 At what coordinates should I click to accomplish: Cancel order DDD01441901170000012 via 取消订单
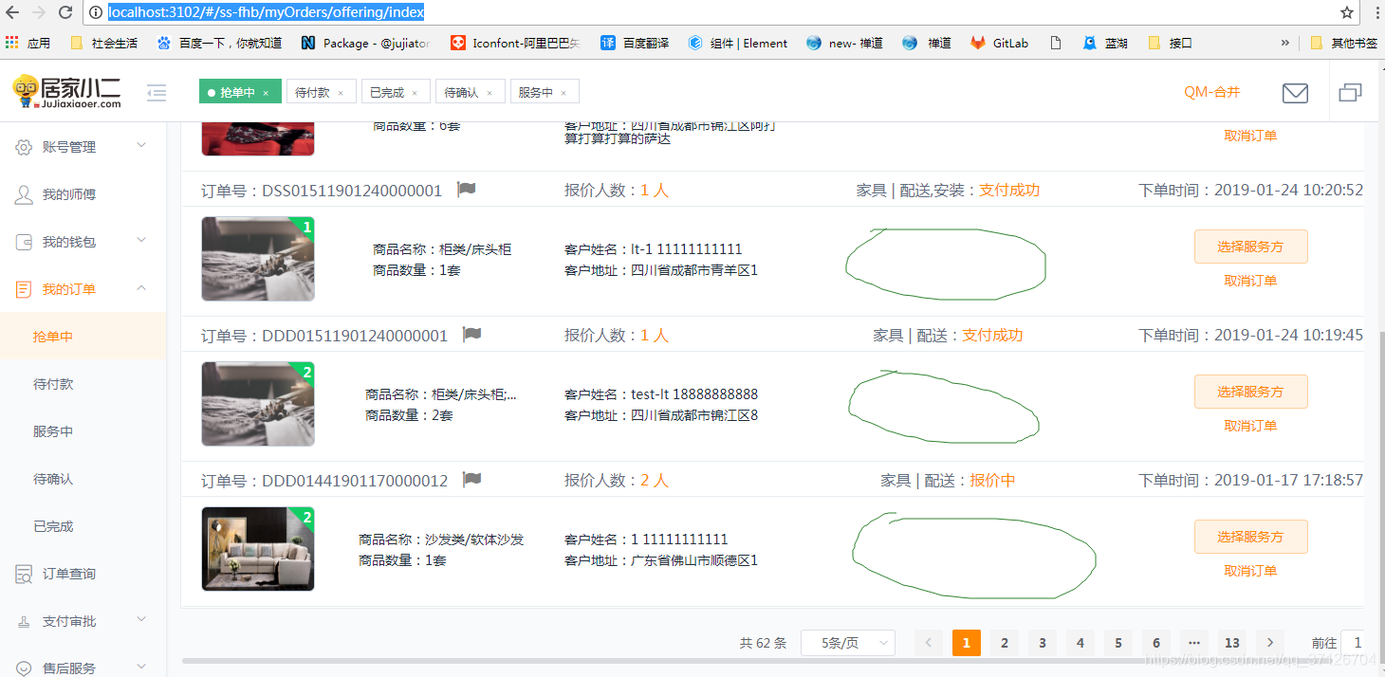tap(1250, 571)
